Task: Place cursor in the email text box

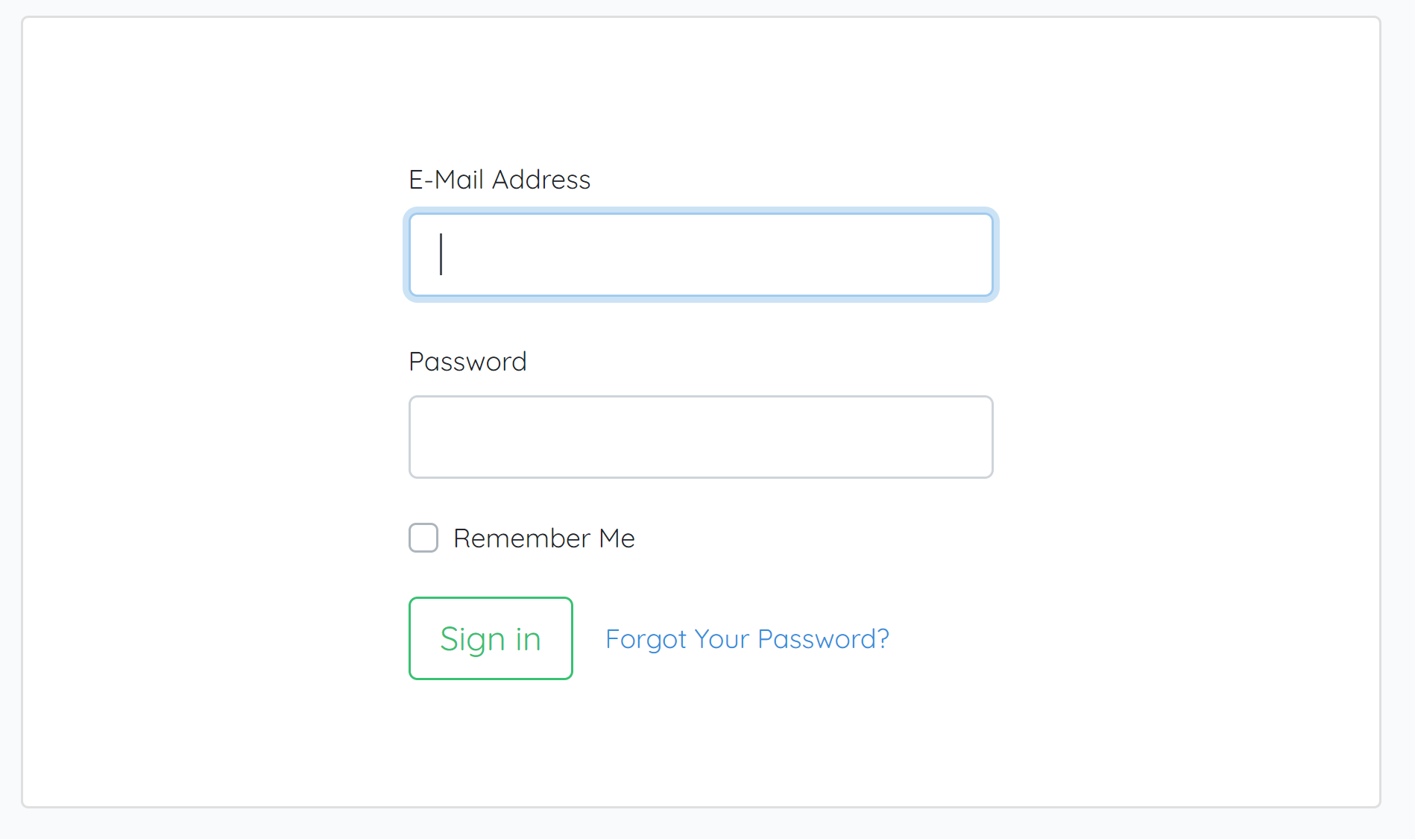Action: [x=701, y=255]
